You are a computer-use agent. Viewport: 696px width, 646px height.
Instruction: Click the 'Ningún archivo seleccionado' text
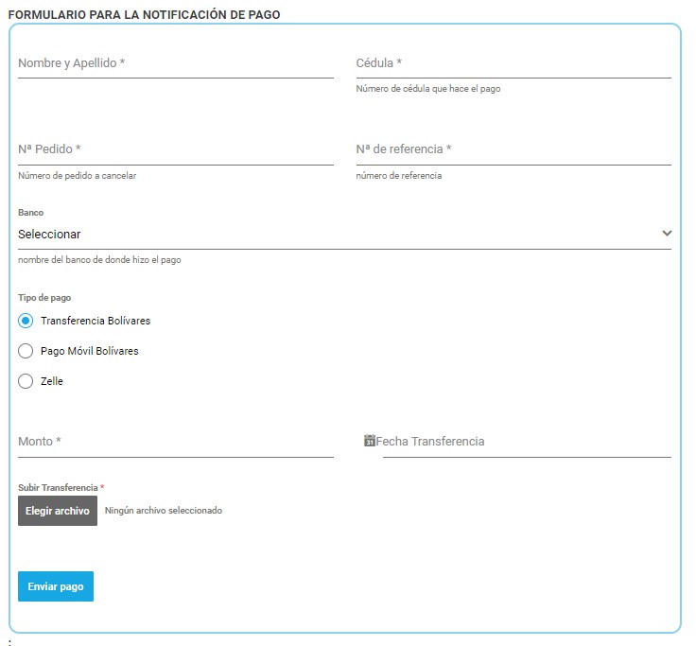[x=164, y=511]
